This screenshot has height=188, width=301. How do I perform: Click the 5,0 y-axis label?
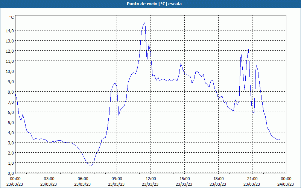point(11,122)
